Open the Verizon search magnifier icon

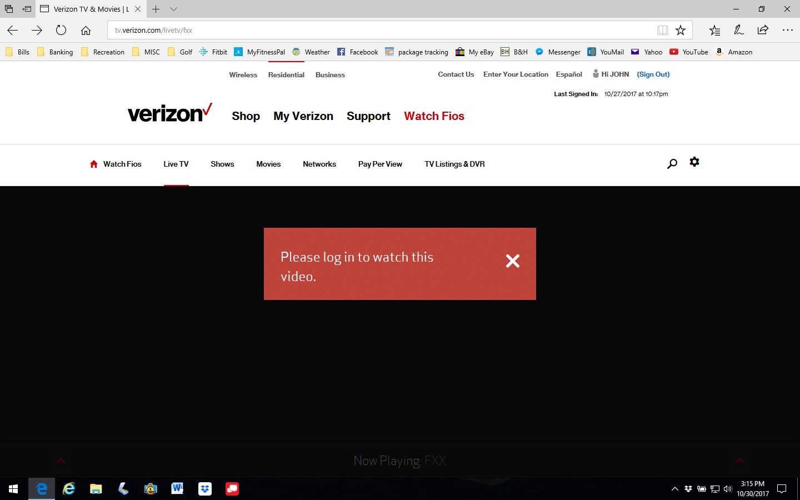click(x=672, y=163)
